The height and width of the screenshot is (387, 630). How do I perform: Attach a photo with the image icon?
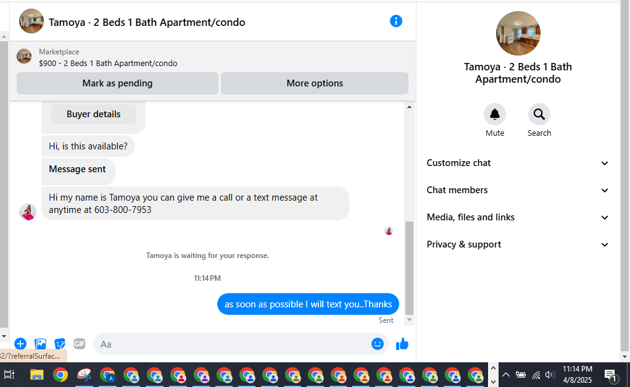[40, 344]
